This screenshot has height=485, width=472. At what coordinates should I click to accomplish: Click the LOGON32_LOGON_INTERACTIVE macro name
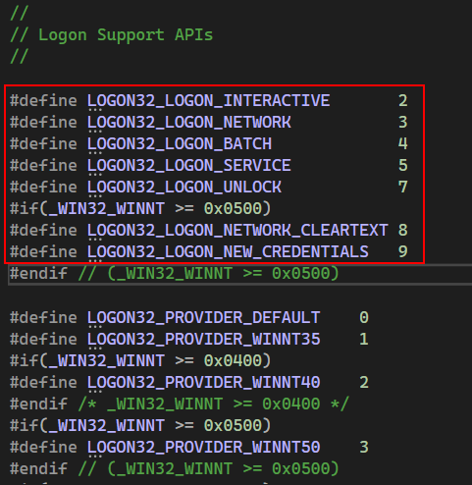[x=208, y=100]
